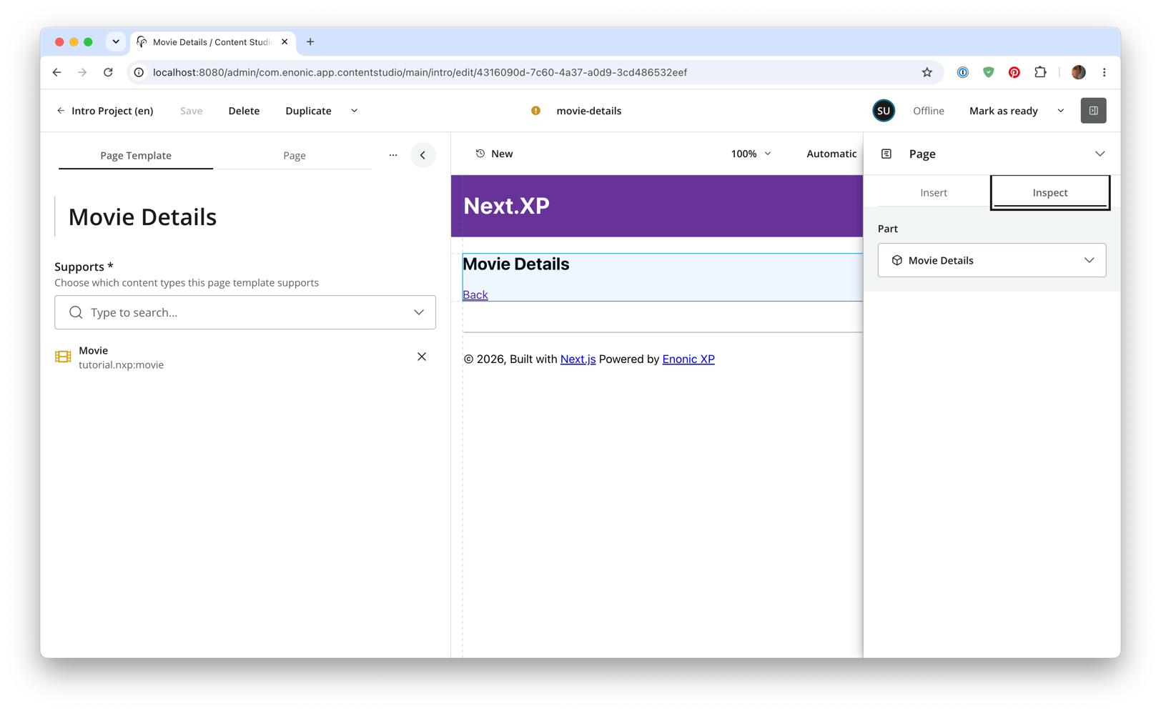Open the 100% zoom dropdown
Image resolution: width=1161 pixels, height=711 pixels.
[x=751, y=154]
